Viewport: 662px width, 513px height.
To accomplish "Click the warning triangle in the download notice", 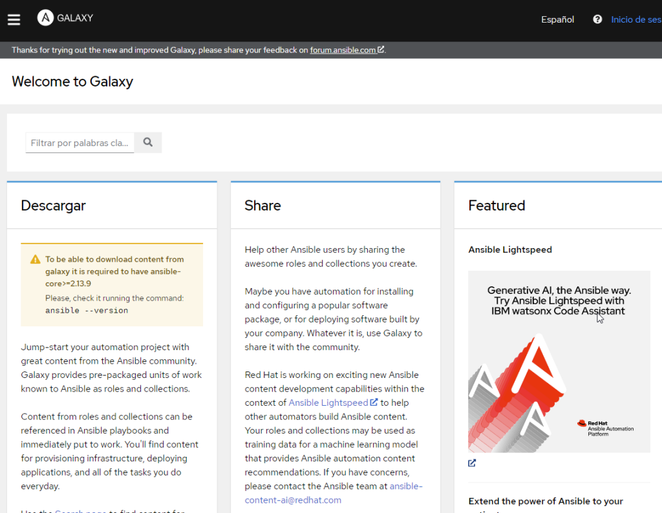I will coord(35,258).
